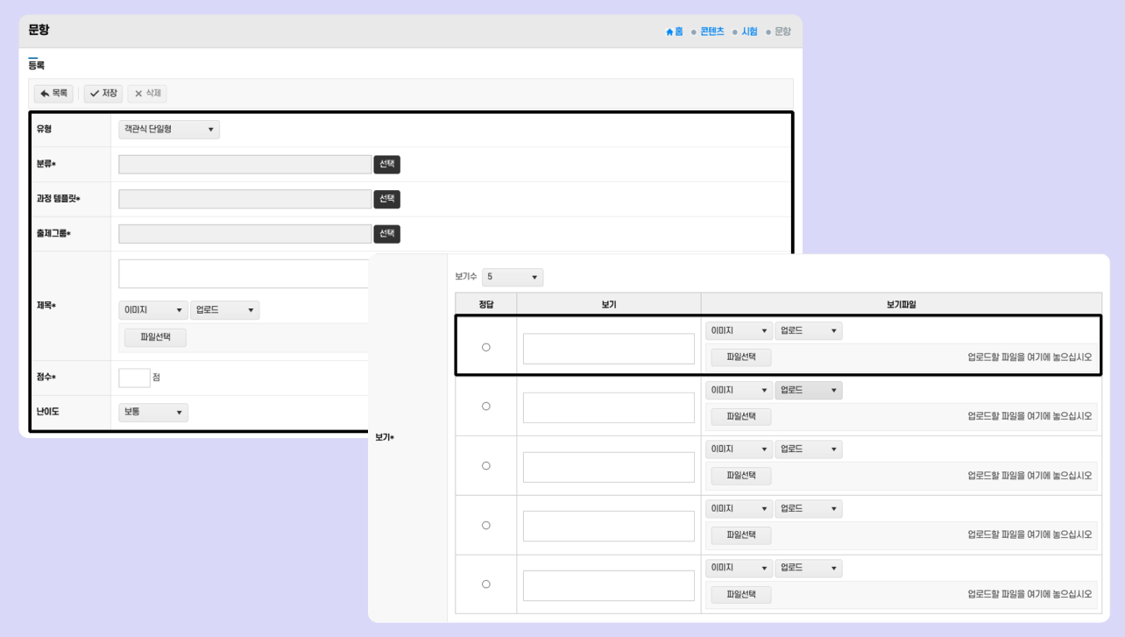
Task: Click the 점수 score input field
Action: [134, 378]
